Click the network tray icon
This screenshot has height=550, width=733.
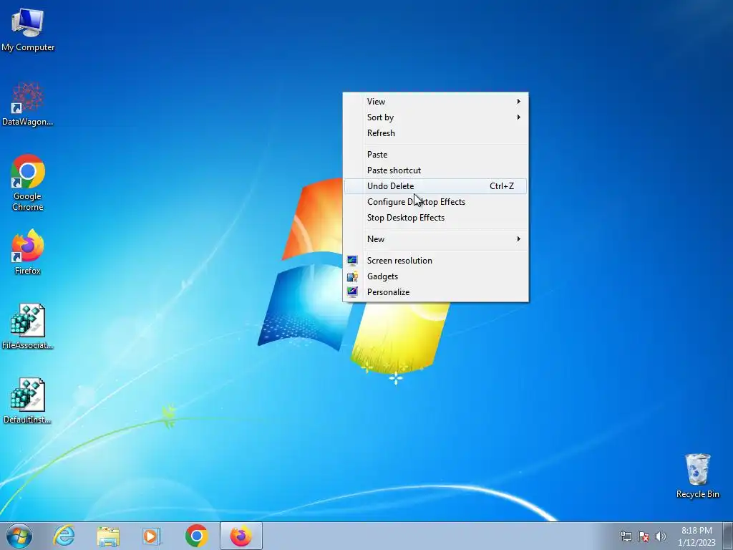[626, 536]
